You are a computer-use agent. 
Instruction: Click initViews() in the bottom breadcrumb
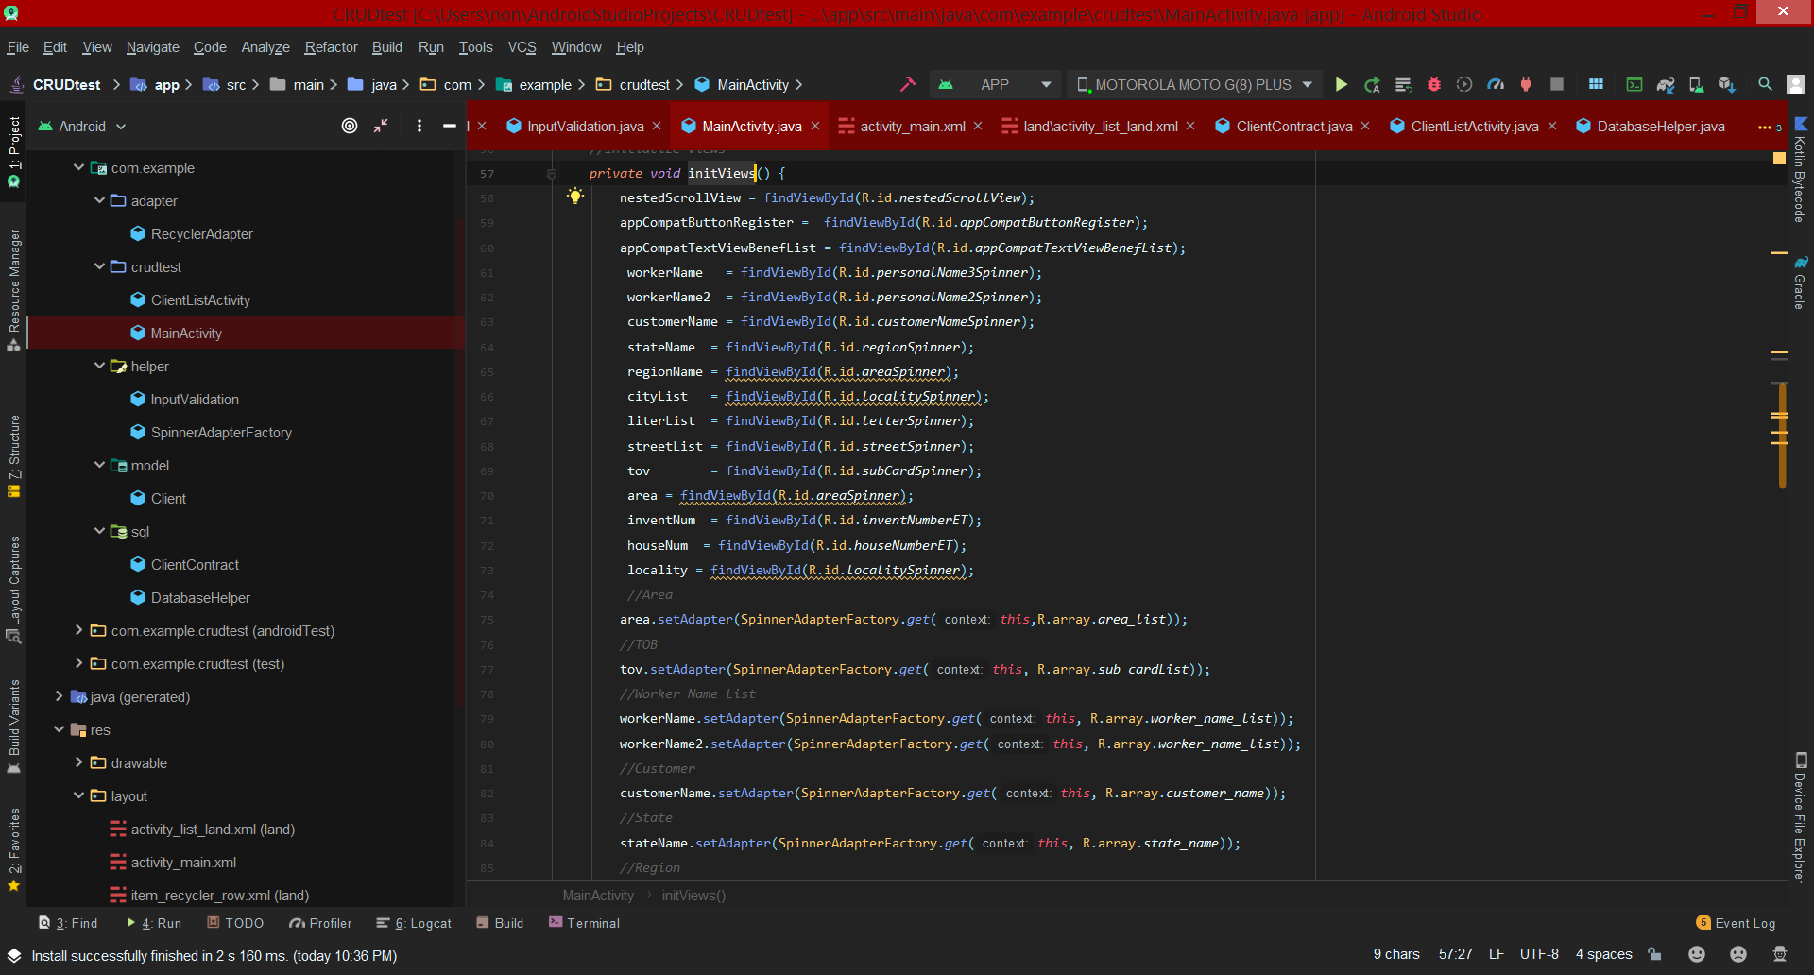coord(693,895)
